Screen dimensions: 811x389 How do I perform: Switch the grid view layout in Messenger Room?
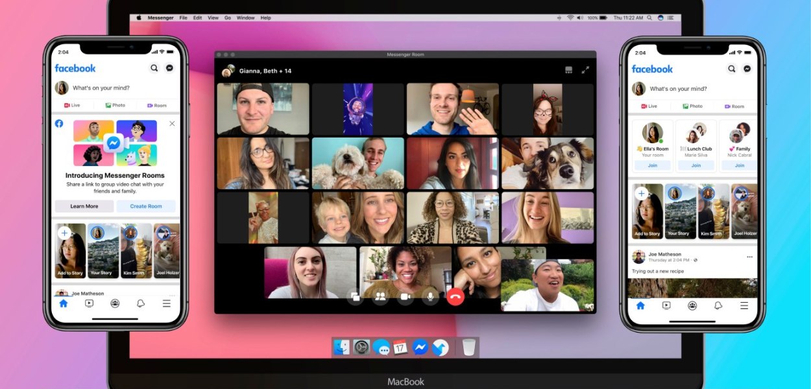[569, 70]
